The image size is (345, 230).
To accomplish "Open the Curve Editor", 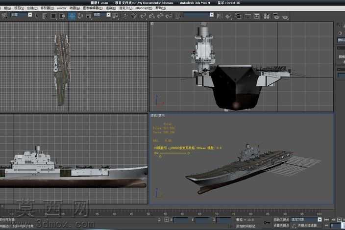I will coord(248,16).
